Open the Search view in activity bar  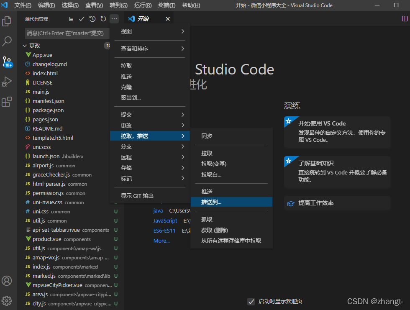(7, 41)
